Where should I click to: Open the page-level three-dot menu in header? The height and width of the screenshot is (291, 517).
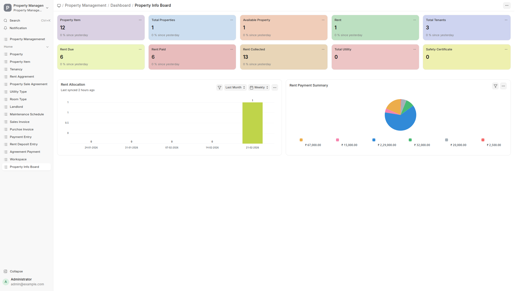point(507,5)
